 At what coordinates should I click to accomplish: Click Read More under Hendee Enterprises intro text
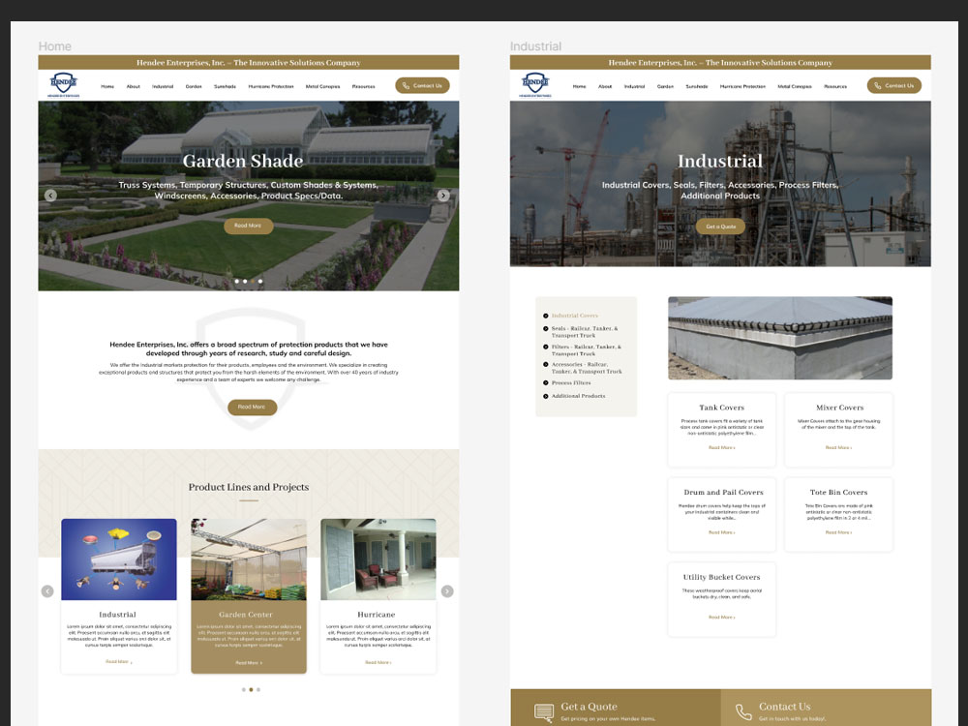coord(252,407)
